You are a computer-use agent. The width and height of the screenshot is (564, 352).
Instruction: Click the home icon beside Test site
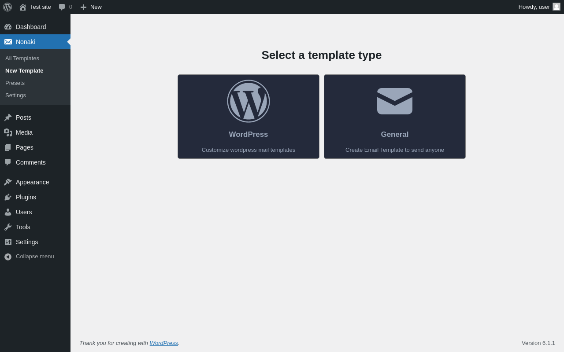23,7
